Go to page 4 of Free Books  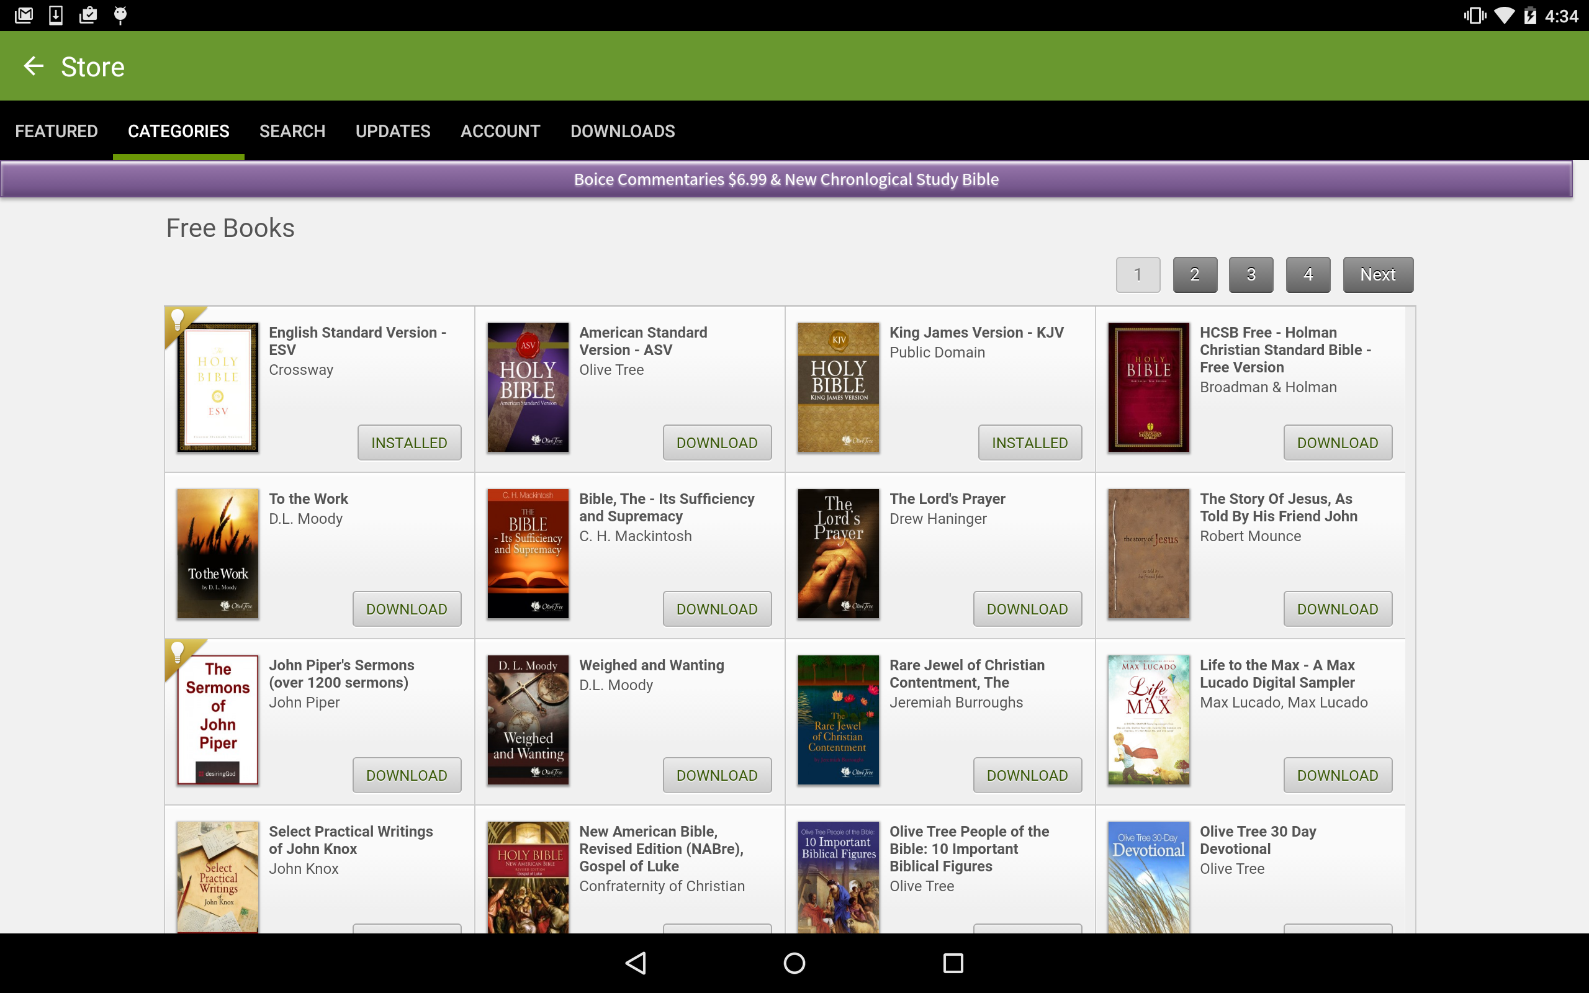point(1307,274)
